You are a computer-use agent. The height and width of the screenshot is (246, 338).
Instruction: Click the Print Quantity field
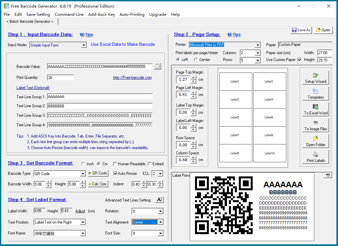click(x=60, y=78)
